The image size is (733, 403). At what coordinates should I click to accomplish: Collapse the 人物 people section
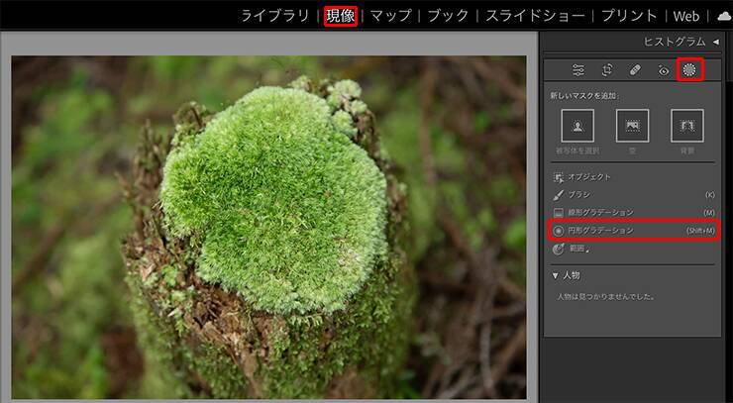[556, 275]
